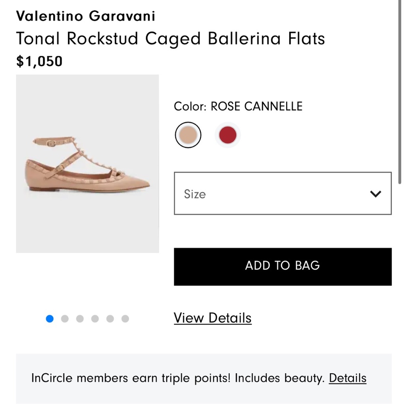Select the fifth image indicator dot

(x=110, y=319)
